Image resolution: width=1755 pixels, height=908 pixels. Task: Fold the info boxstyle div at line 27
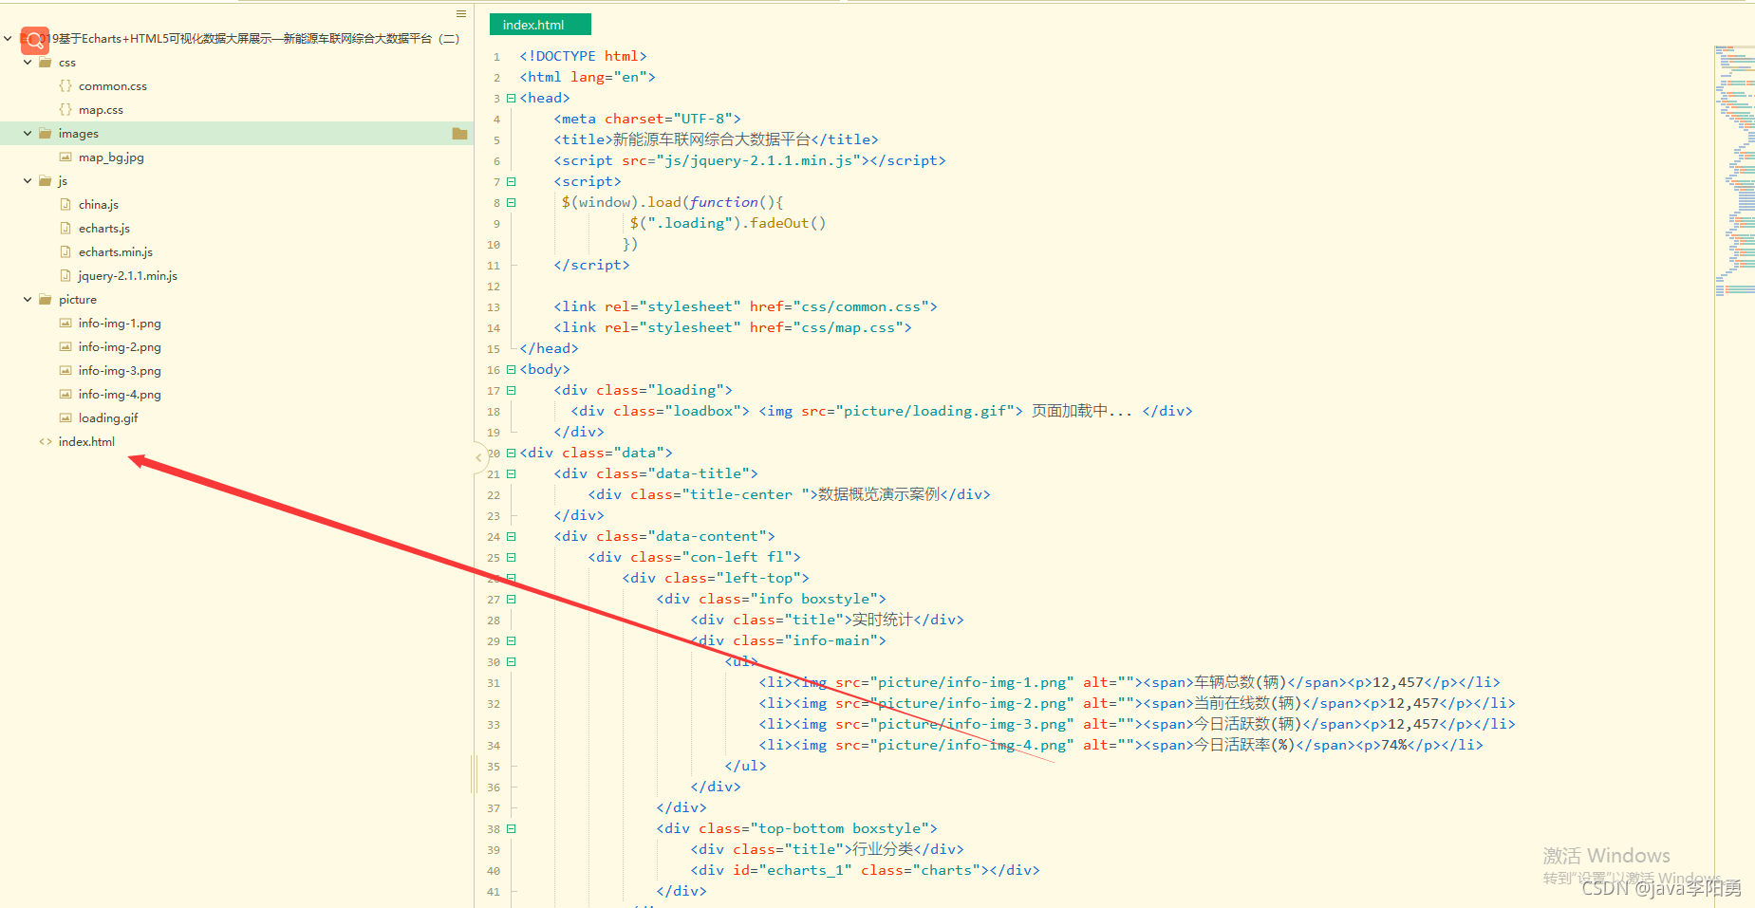[x=512, y=599]
